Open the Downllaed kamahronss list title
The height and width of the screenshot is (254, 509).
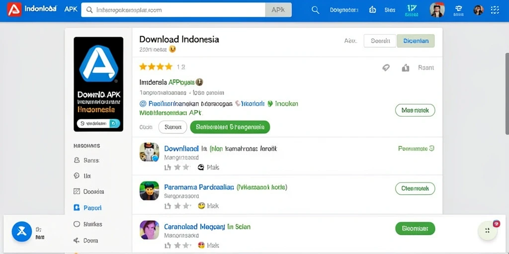click(221, 149)
